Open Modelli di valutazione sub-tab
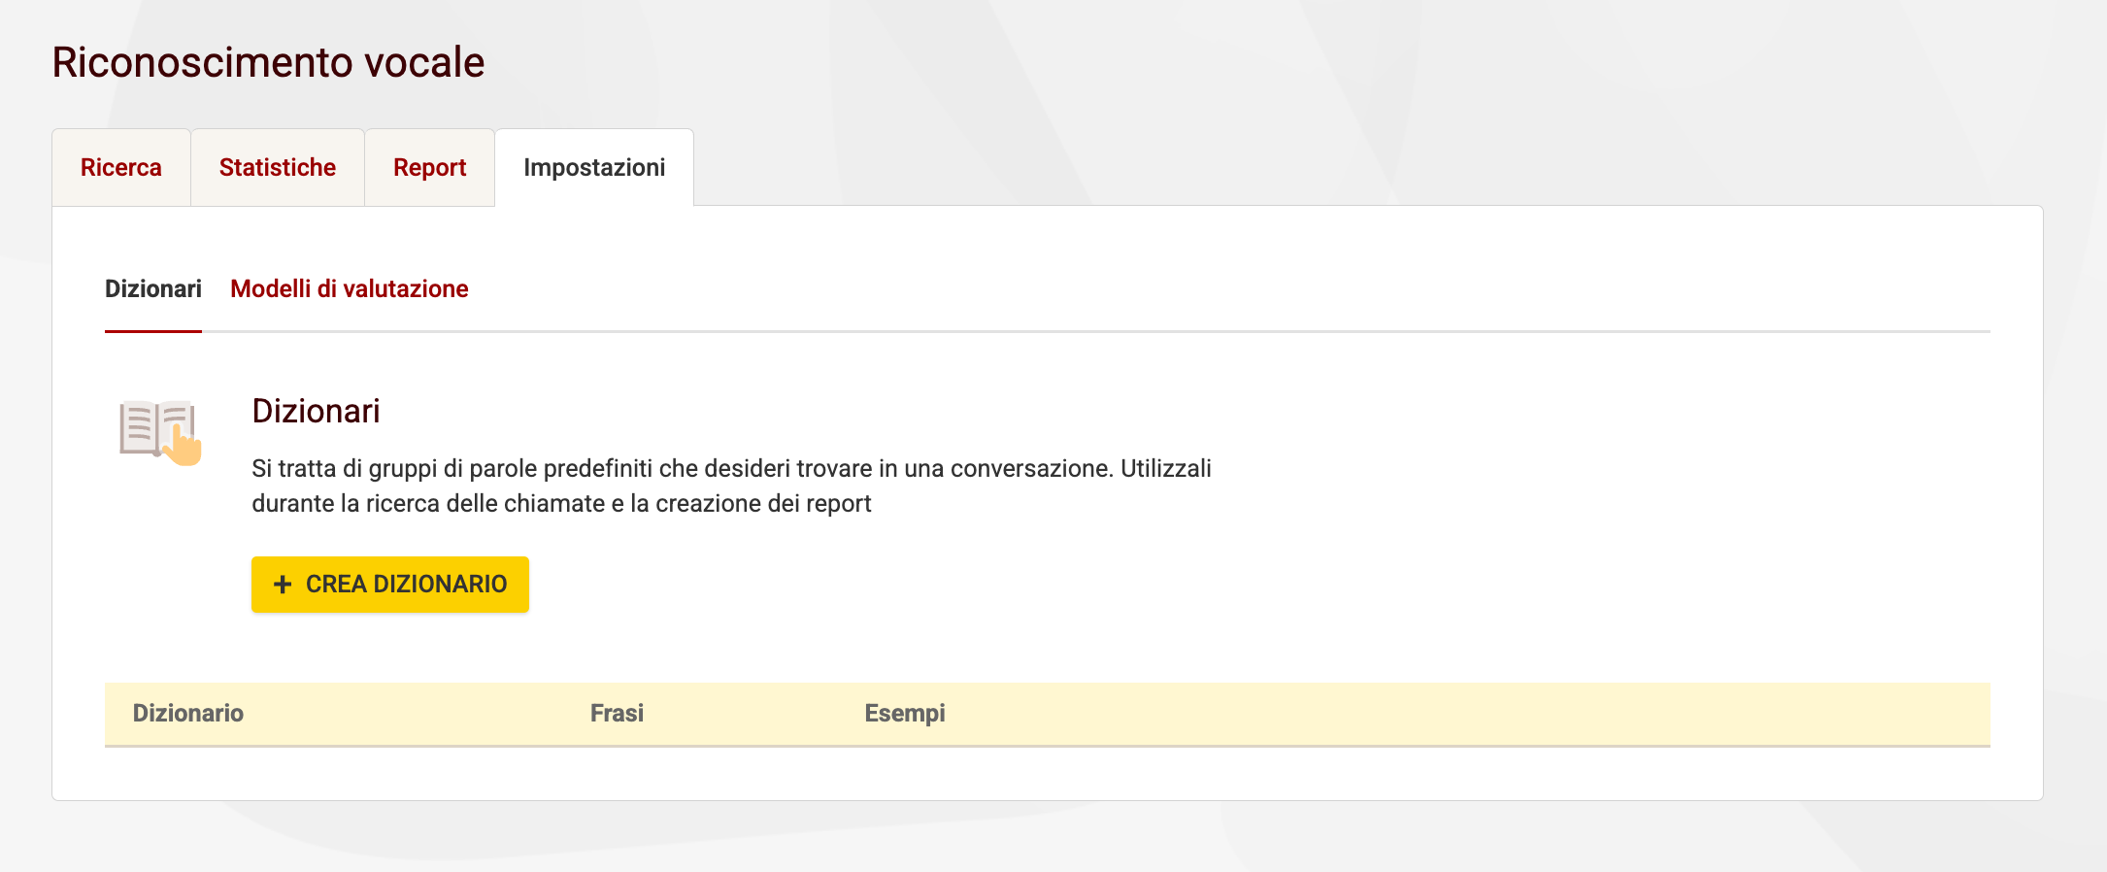This screenshot has width=2107, height=872. pos(350,289)
